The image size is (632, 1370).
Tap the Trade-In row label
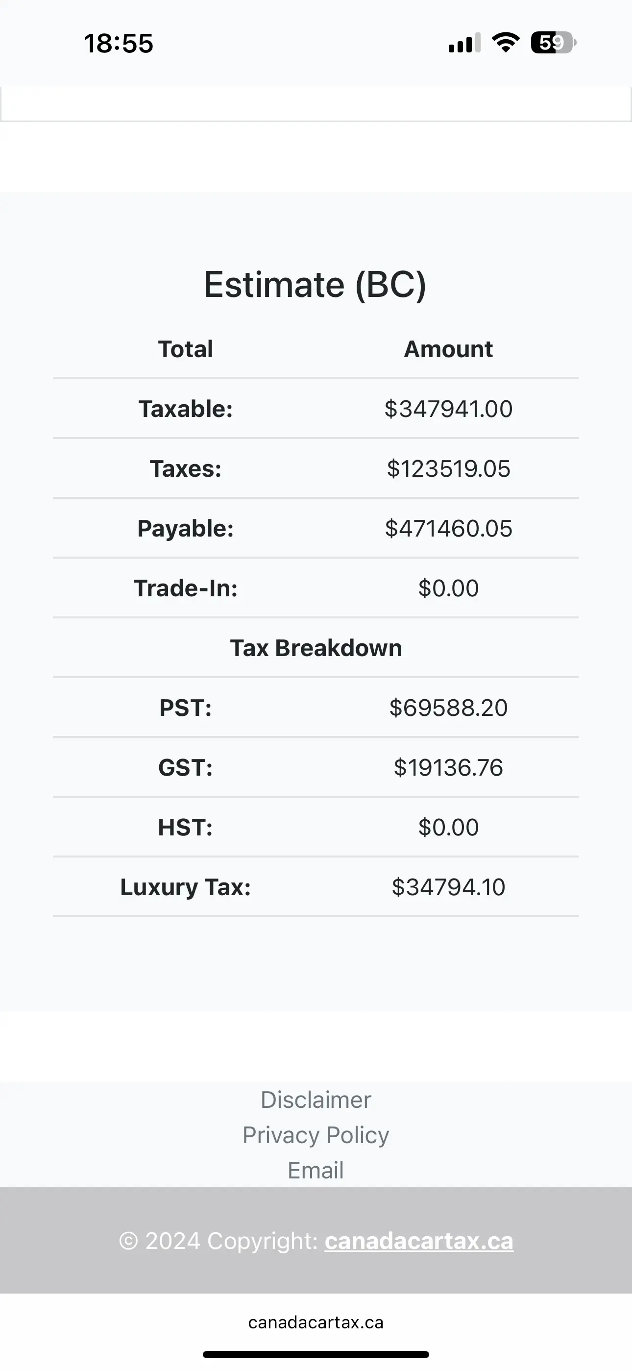point(185,588)
